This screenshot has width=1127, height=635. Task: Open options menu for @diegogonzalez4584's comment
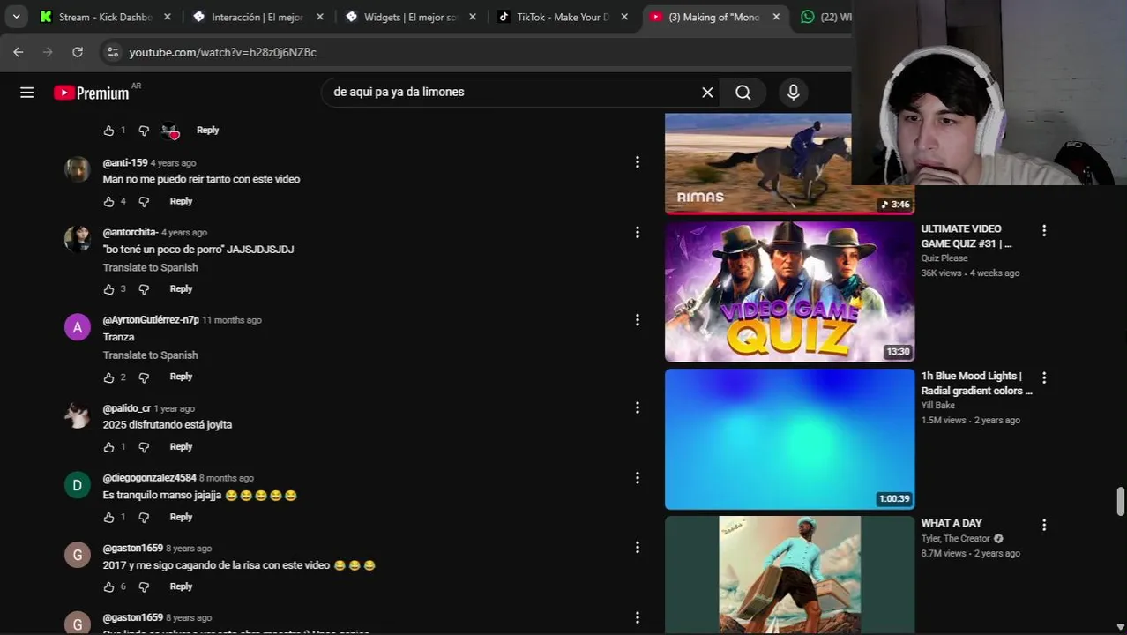click(x=637, y=477)
